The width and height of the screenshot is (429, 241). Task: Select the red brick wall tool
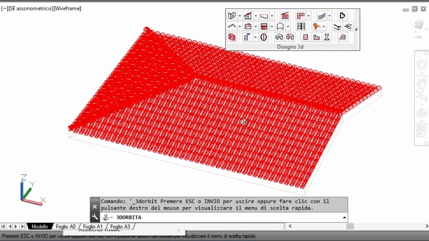[285, 16]
